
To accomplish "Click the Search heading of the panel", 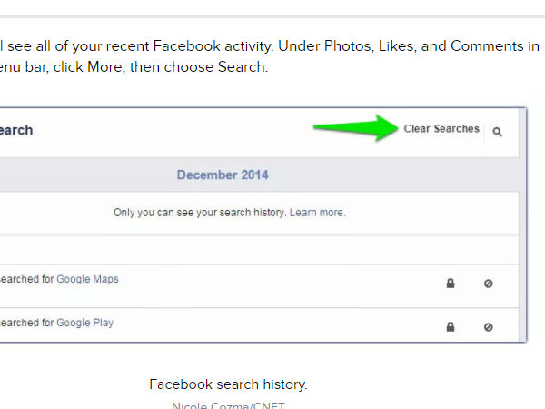I will coord(16,130).
